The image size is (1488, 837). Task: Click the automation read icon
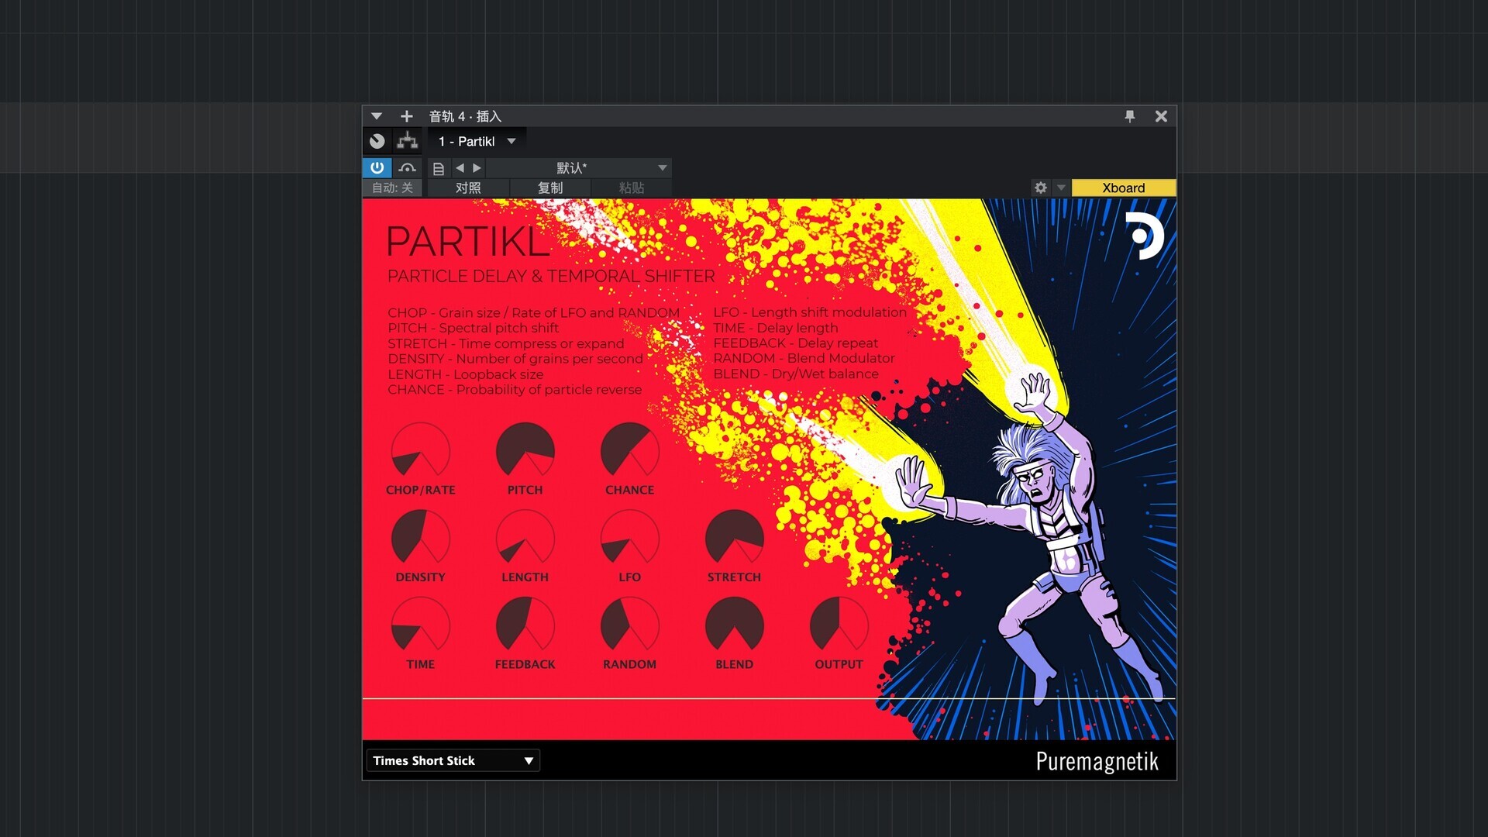coord(408,167)
